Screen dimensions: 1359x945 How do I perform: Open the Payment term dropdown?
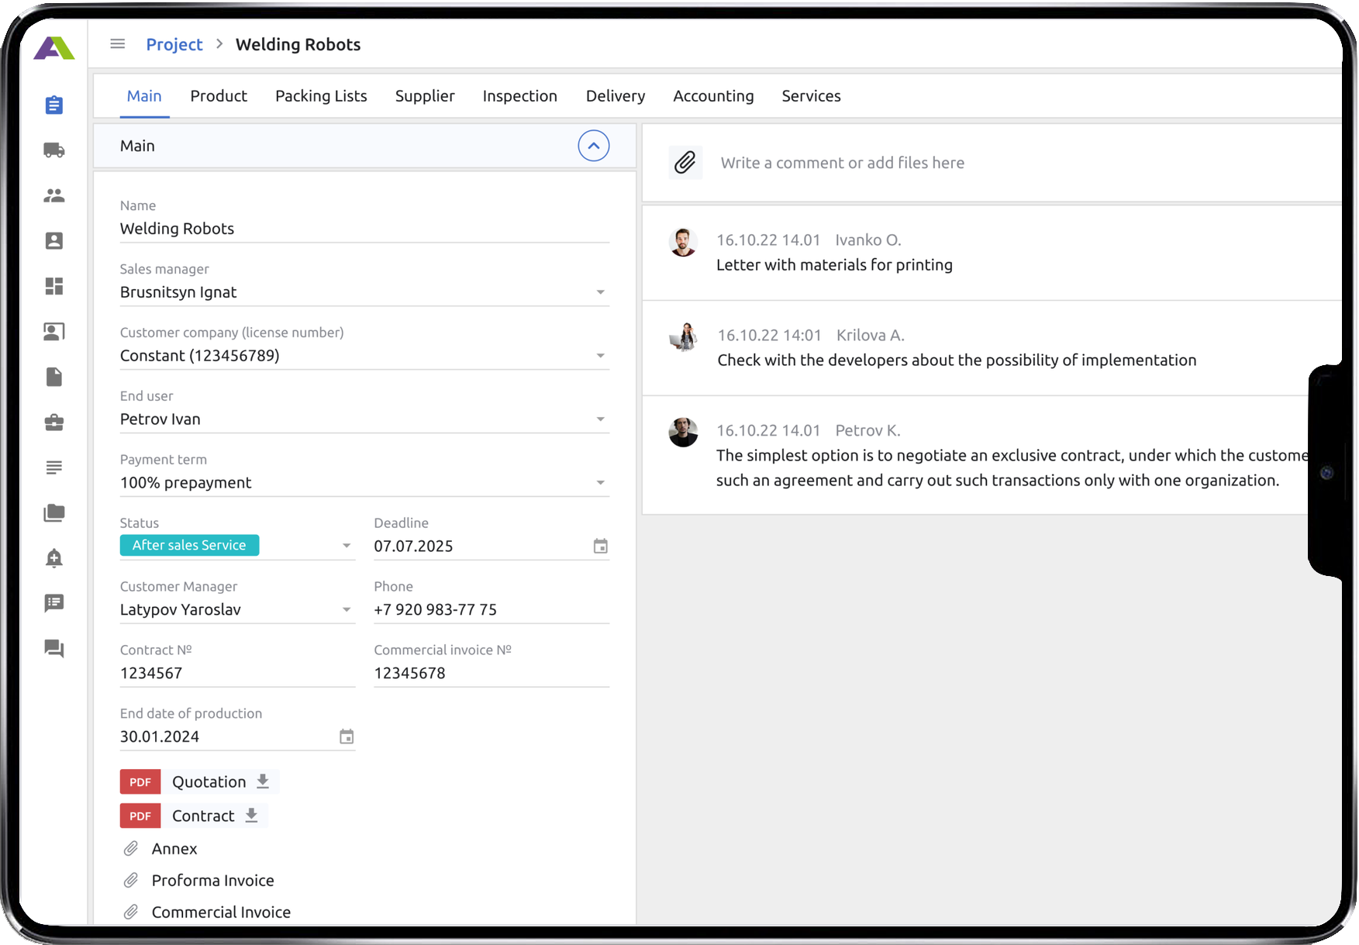600,483
